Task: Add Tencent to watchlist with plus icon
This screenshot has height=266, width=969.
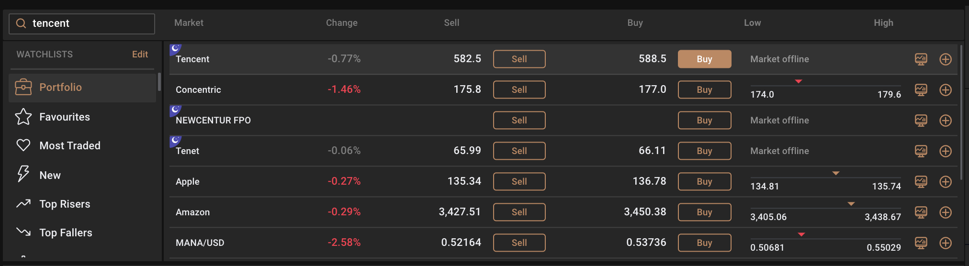Action: click(946, 59)
